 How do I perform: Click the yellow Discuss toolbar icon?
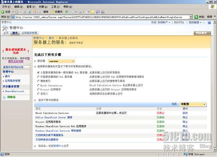point(93,12)
